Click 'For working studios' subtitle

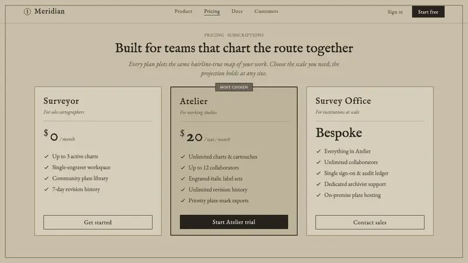(x=198, y=112)
